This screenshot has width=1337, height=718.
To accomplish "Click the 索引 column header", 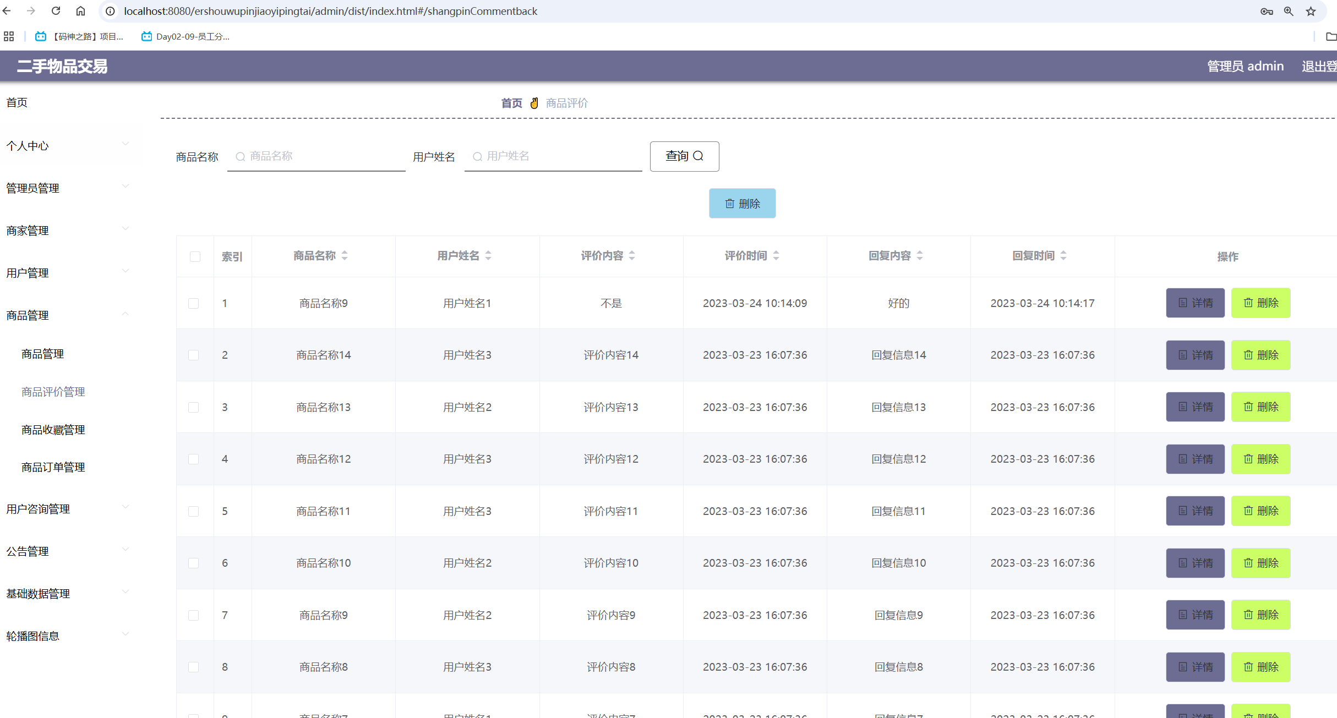I will 232,256.
